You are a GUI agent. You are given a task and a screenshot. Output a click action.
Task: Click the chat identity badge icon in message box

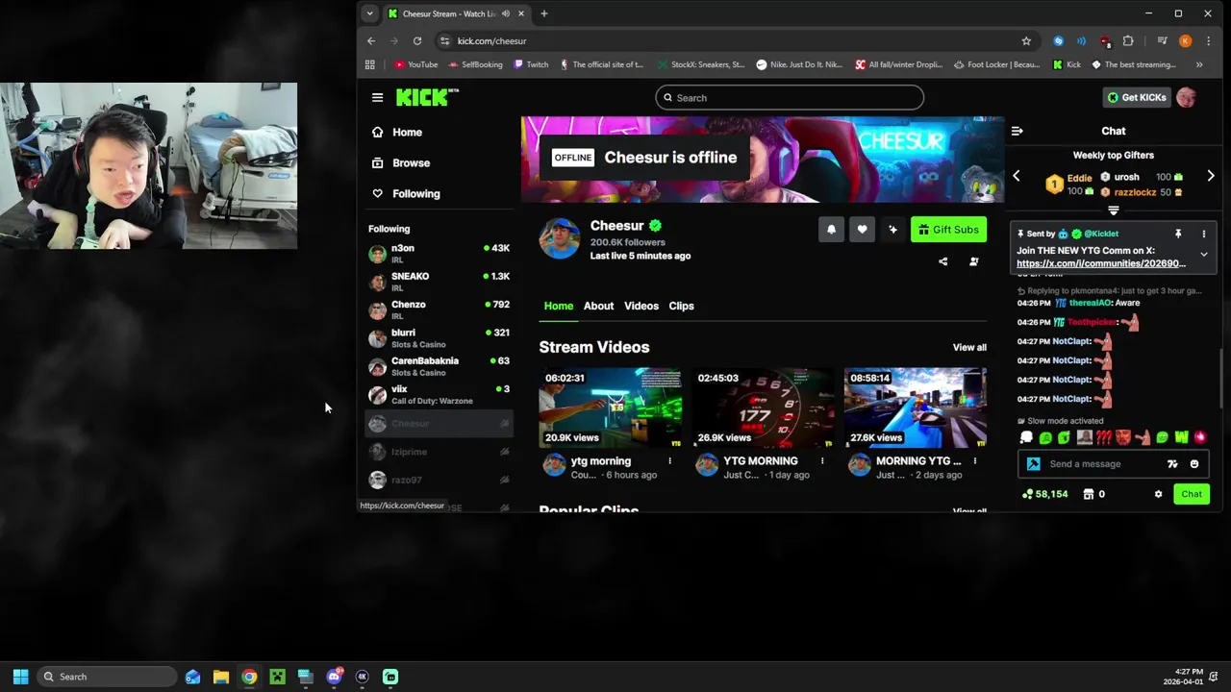tap(1034, 464)
